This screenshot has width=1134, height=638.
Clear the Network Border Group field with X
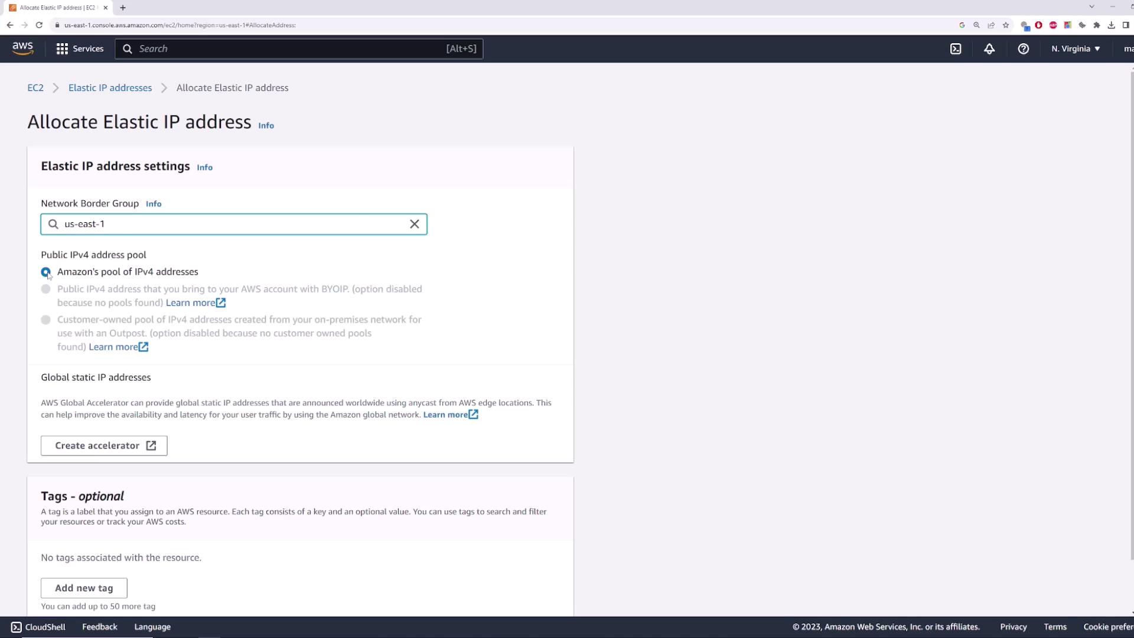click(414, 224)
